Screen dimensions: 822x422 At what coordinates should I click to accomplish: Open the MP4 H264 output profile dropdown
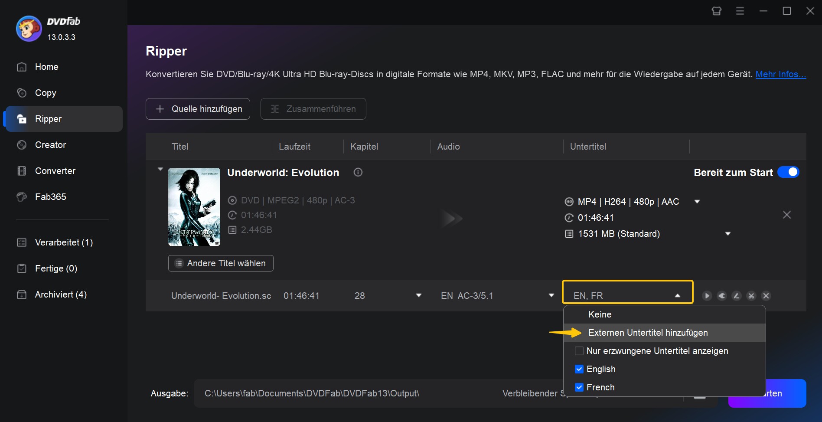point(697,202)
